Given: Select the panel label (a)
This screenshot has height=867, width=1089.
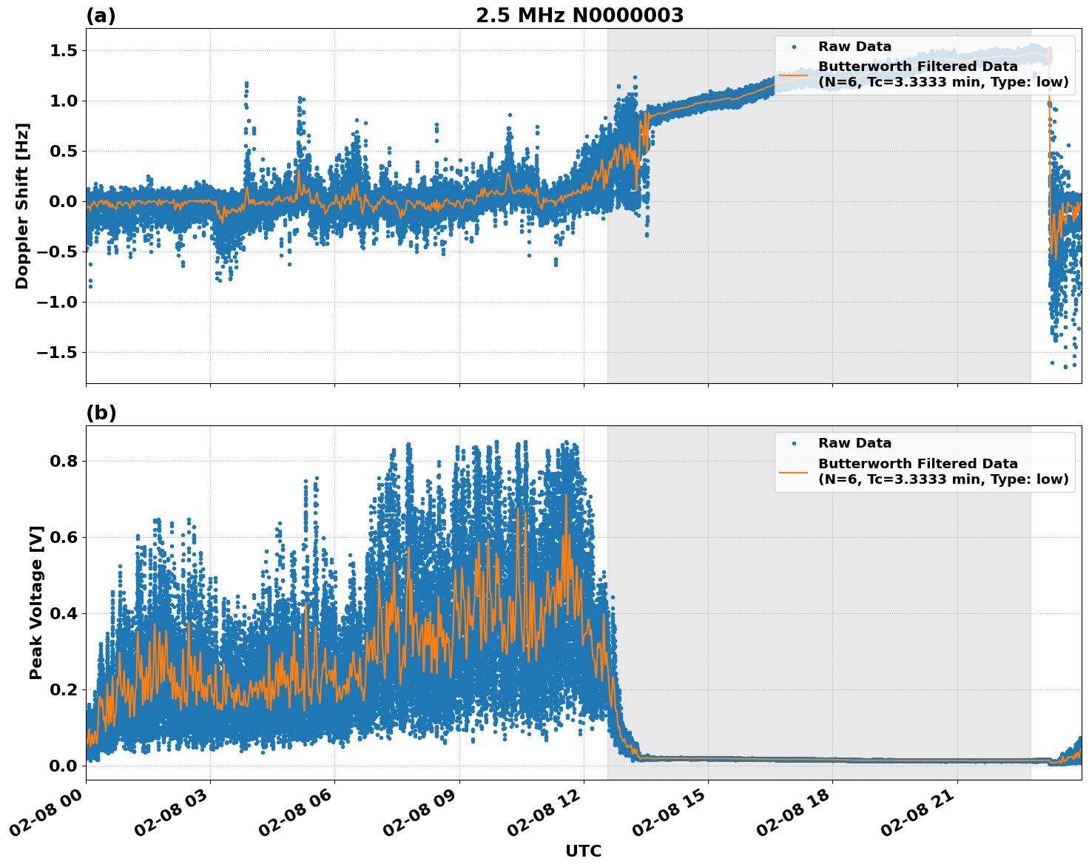Looking at the screenshot, I should (x=102, y=13).
